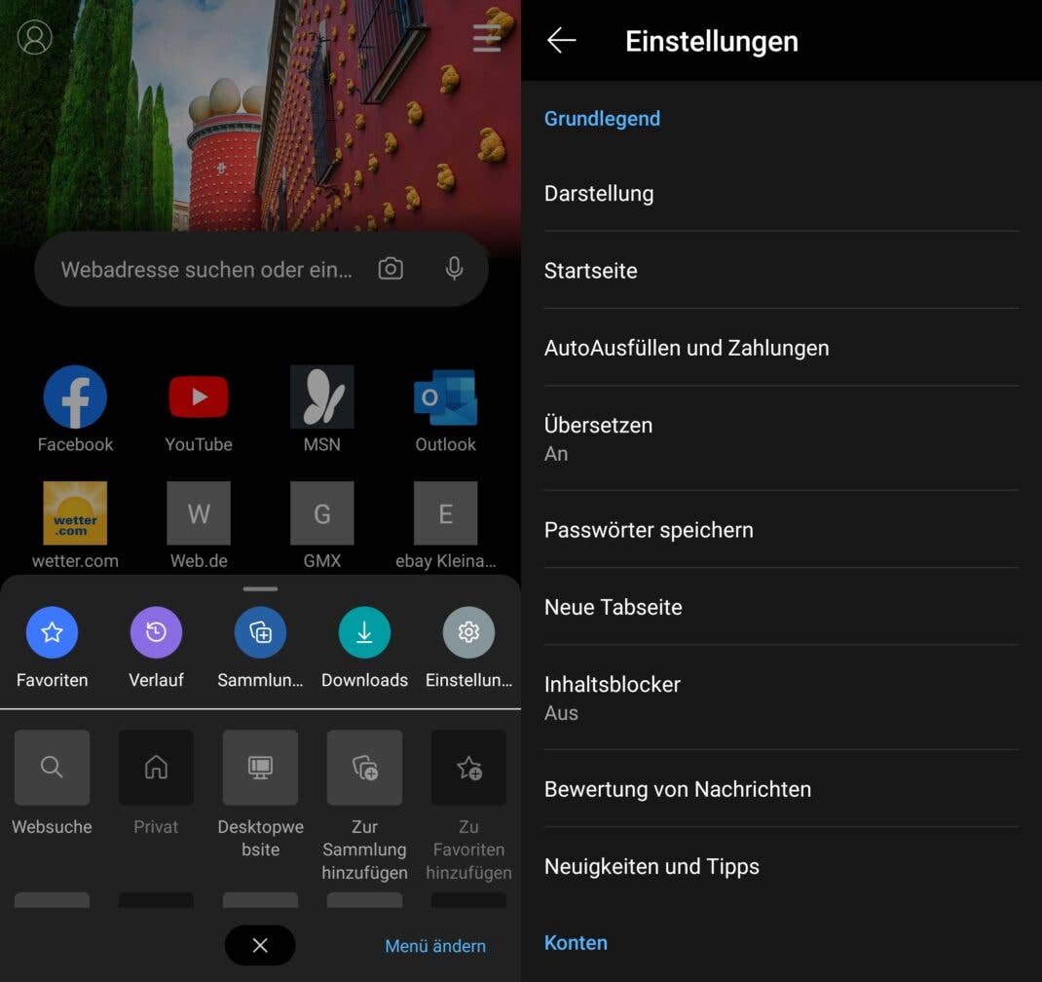This screenshot has width=1042, height=982.
Task: Open the profile account icon
Action: pos(35,37)
